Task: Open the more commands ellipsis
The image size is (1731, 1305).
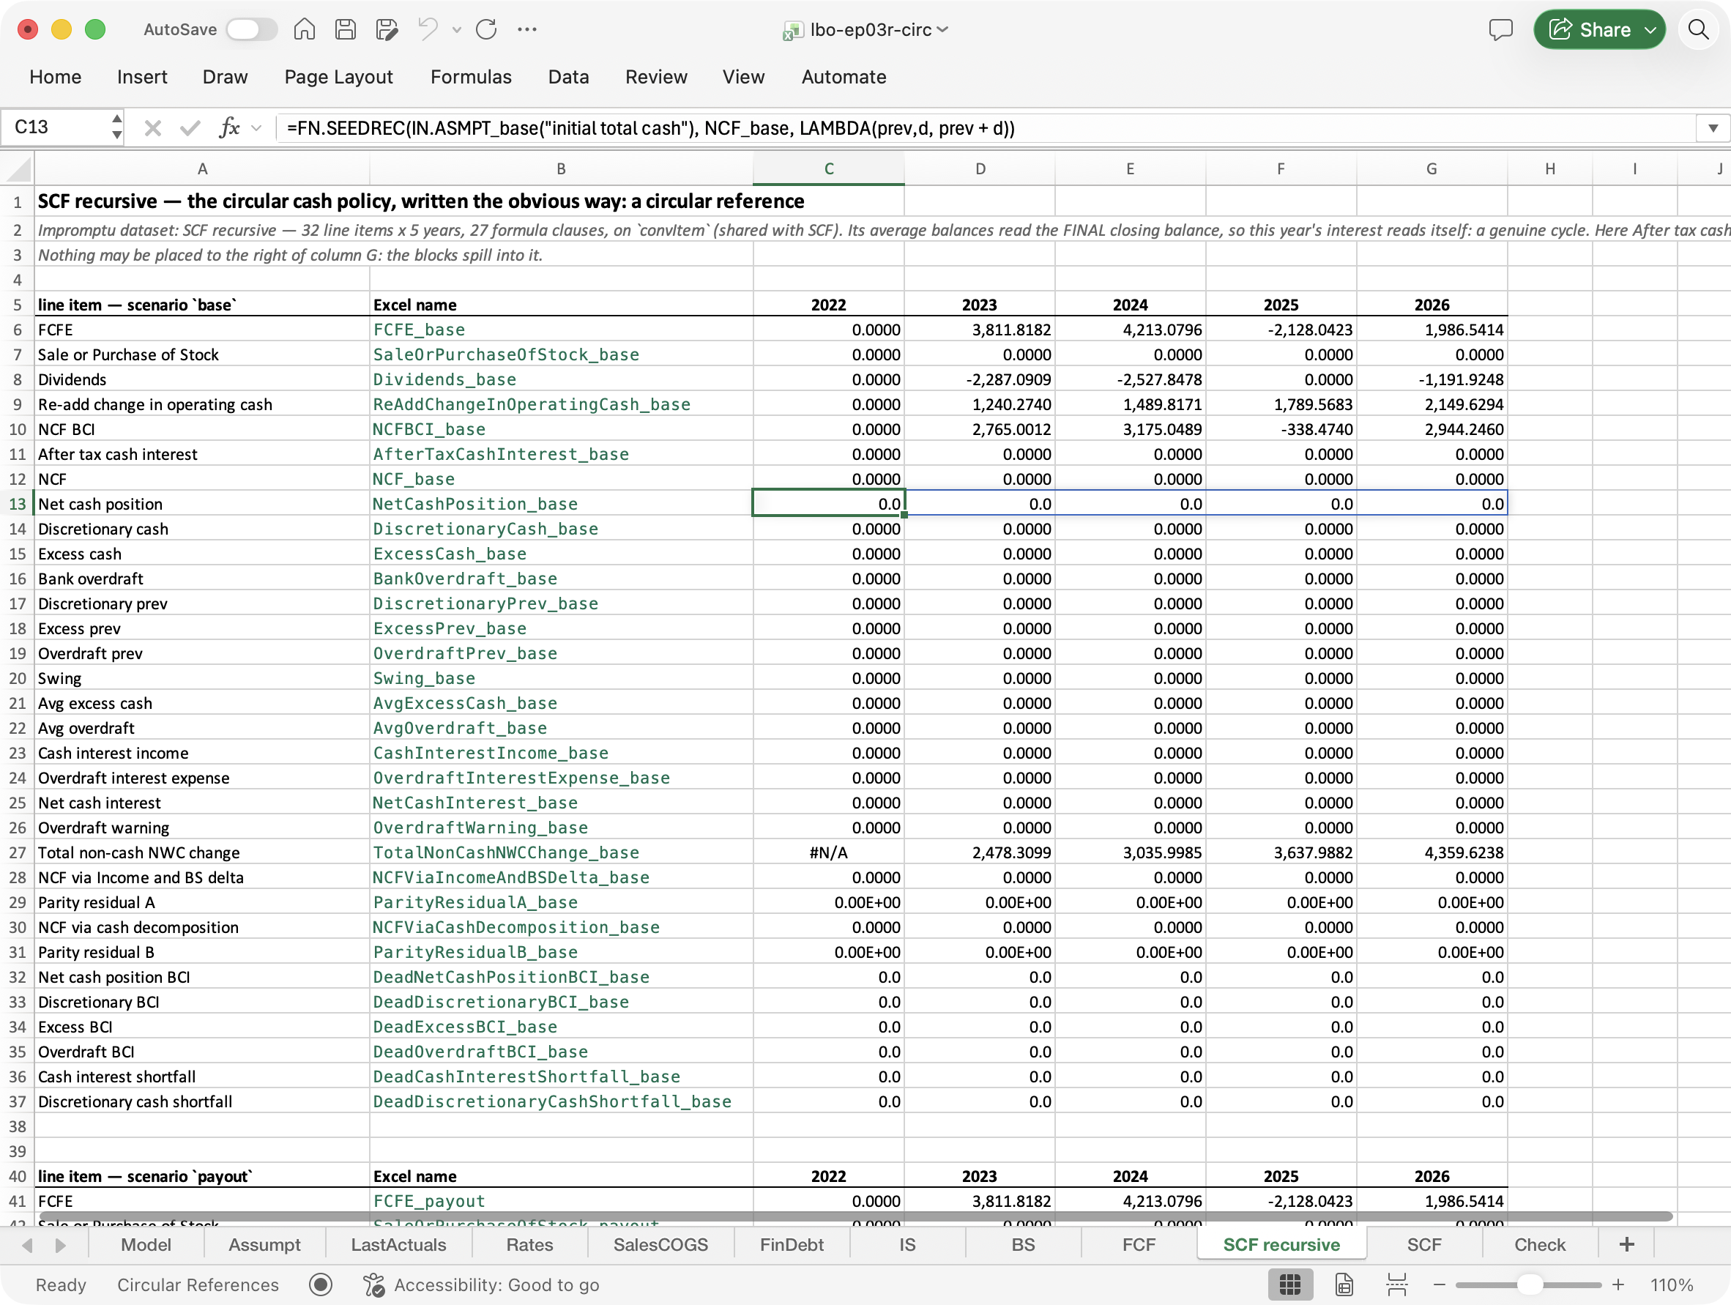Action: 527,30
